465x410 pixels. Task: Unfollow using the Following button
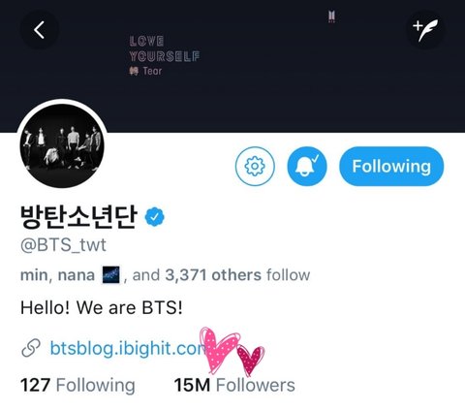point(391,166)
